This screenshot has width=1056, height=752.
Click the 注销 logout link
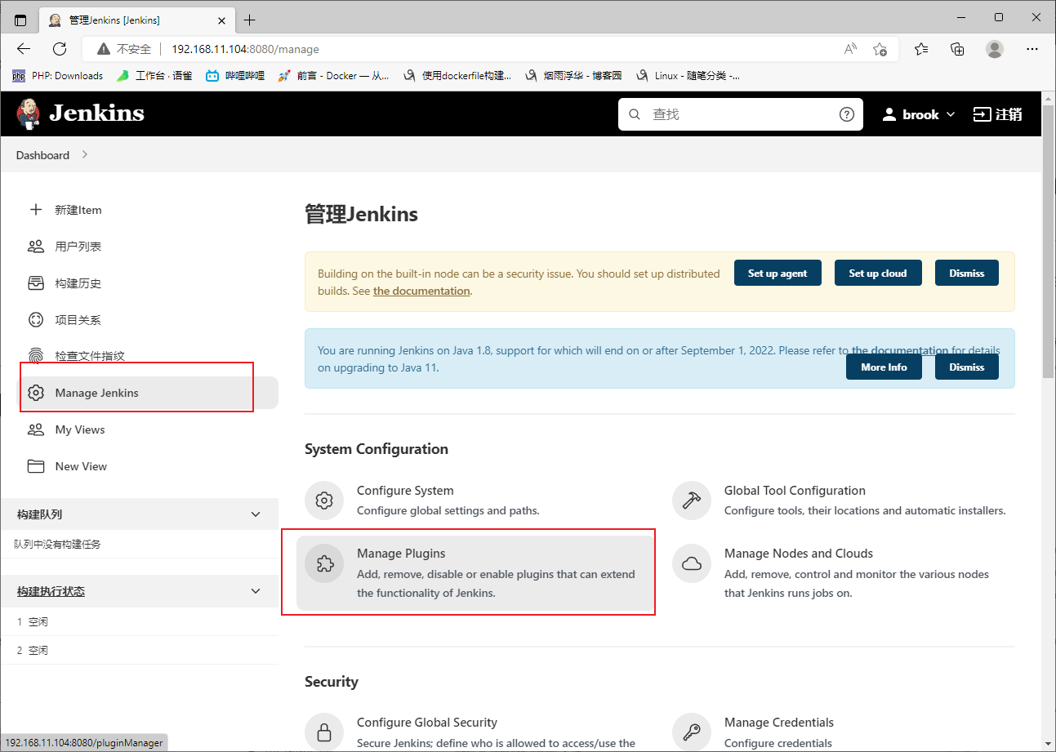[998, 114]
